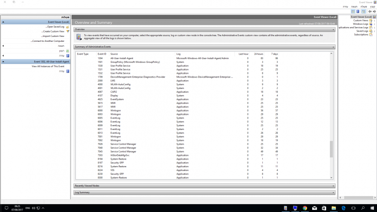Image resolution: width=377 pixels, height=212 pixels.
Task: Open the תצוגה (View) menu
Action: [x=354, y=7]
